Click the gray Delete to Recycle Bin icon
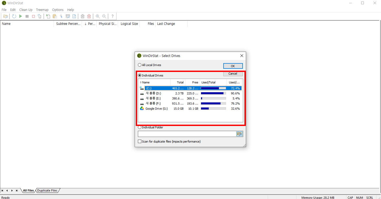381x199 pixels. click(83, 16)
